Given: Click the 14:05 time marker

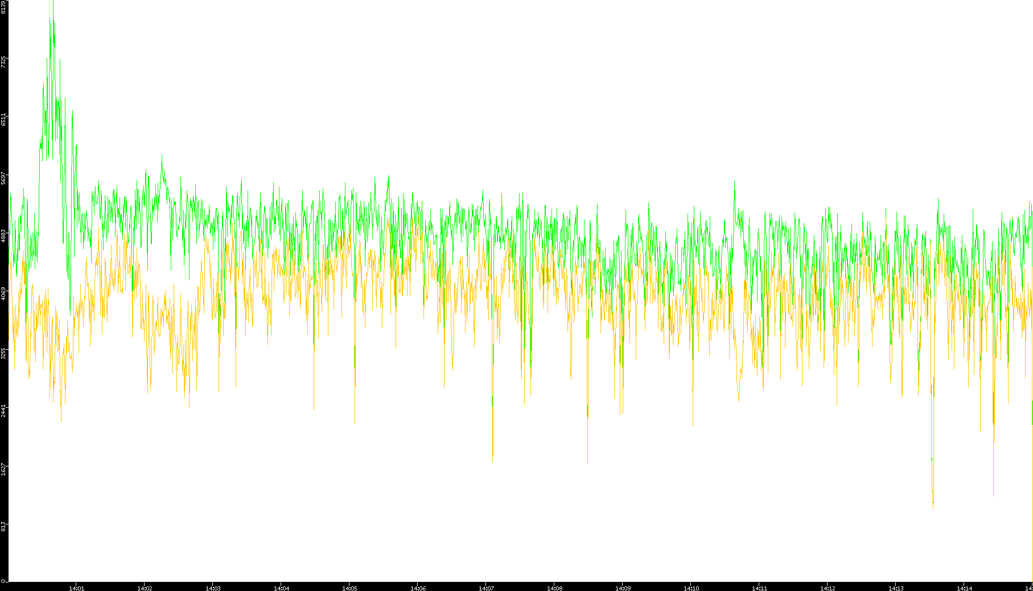Looking at the screenshot, I should point(349,588).
